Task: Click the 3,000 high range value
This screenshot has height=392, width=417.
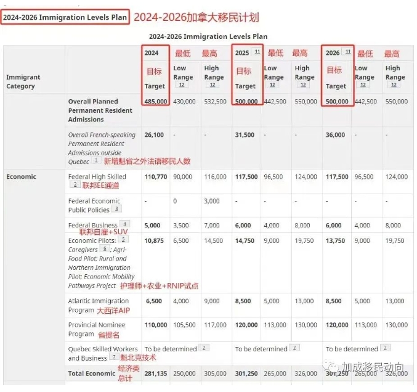Action: pos(212,201)
